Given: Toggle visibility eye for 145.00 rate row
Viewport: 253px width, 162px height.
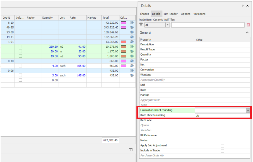Looking at the screenshot, I should [x=132, y=76].
